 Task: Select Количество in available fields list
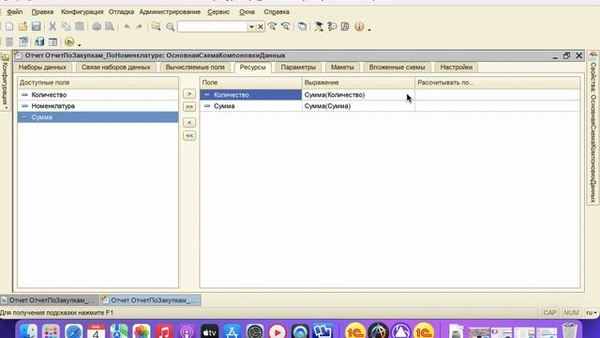click(x=97, y=95)
